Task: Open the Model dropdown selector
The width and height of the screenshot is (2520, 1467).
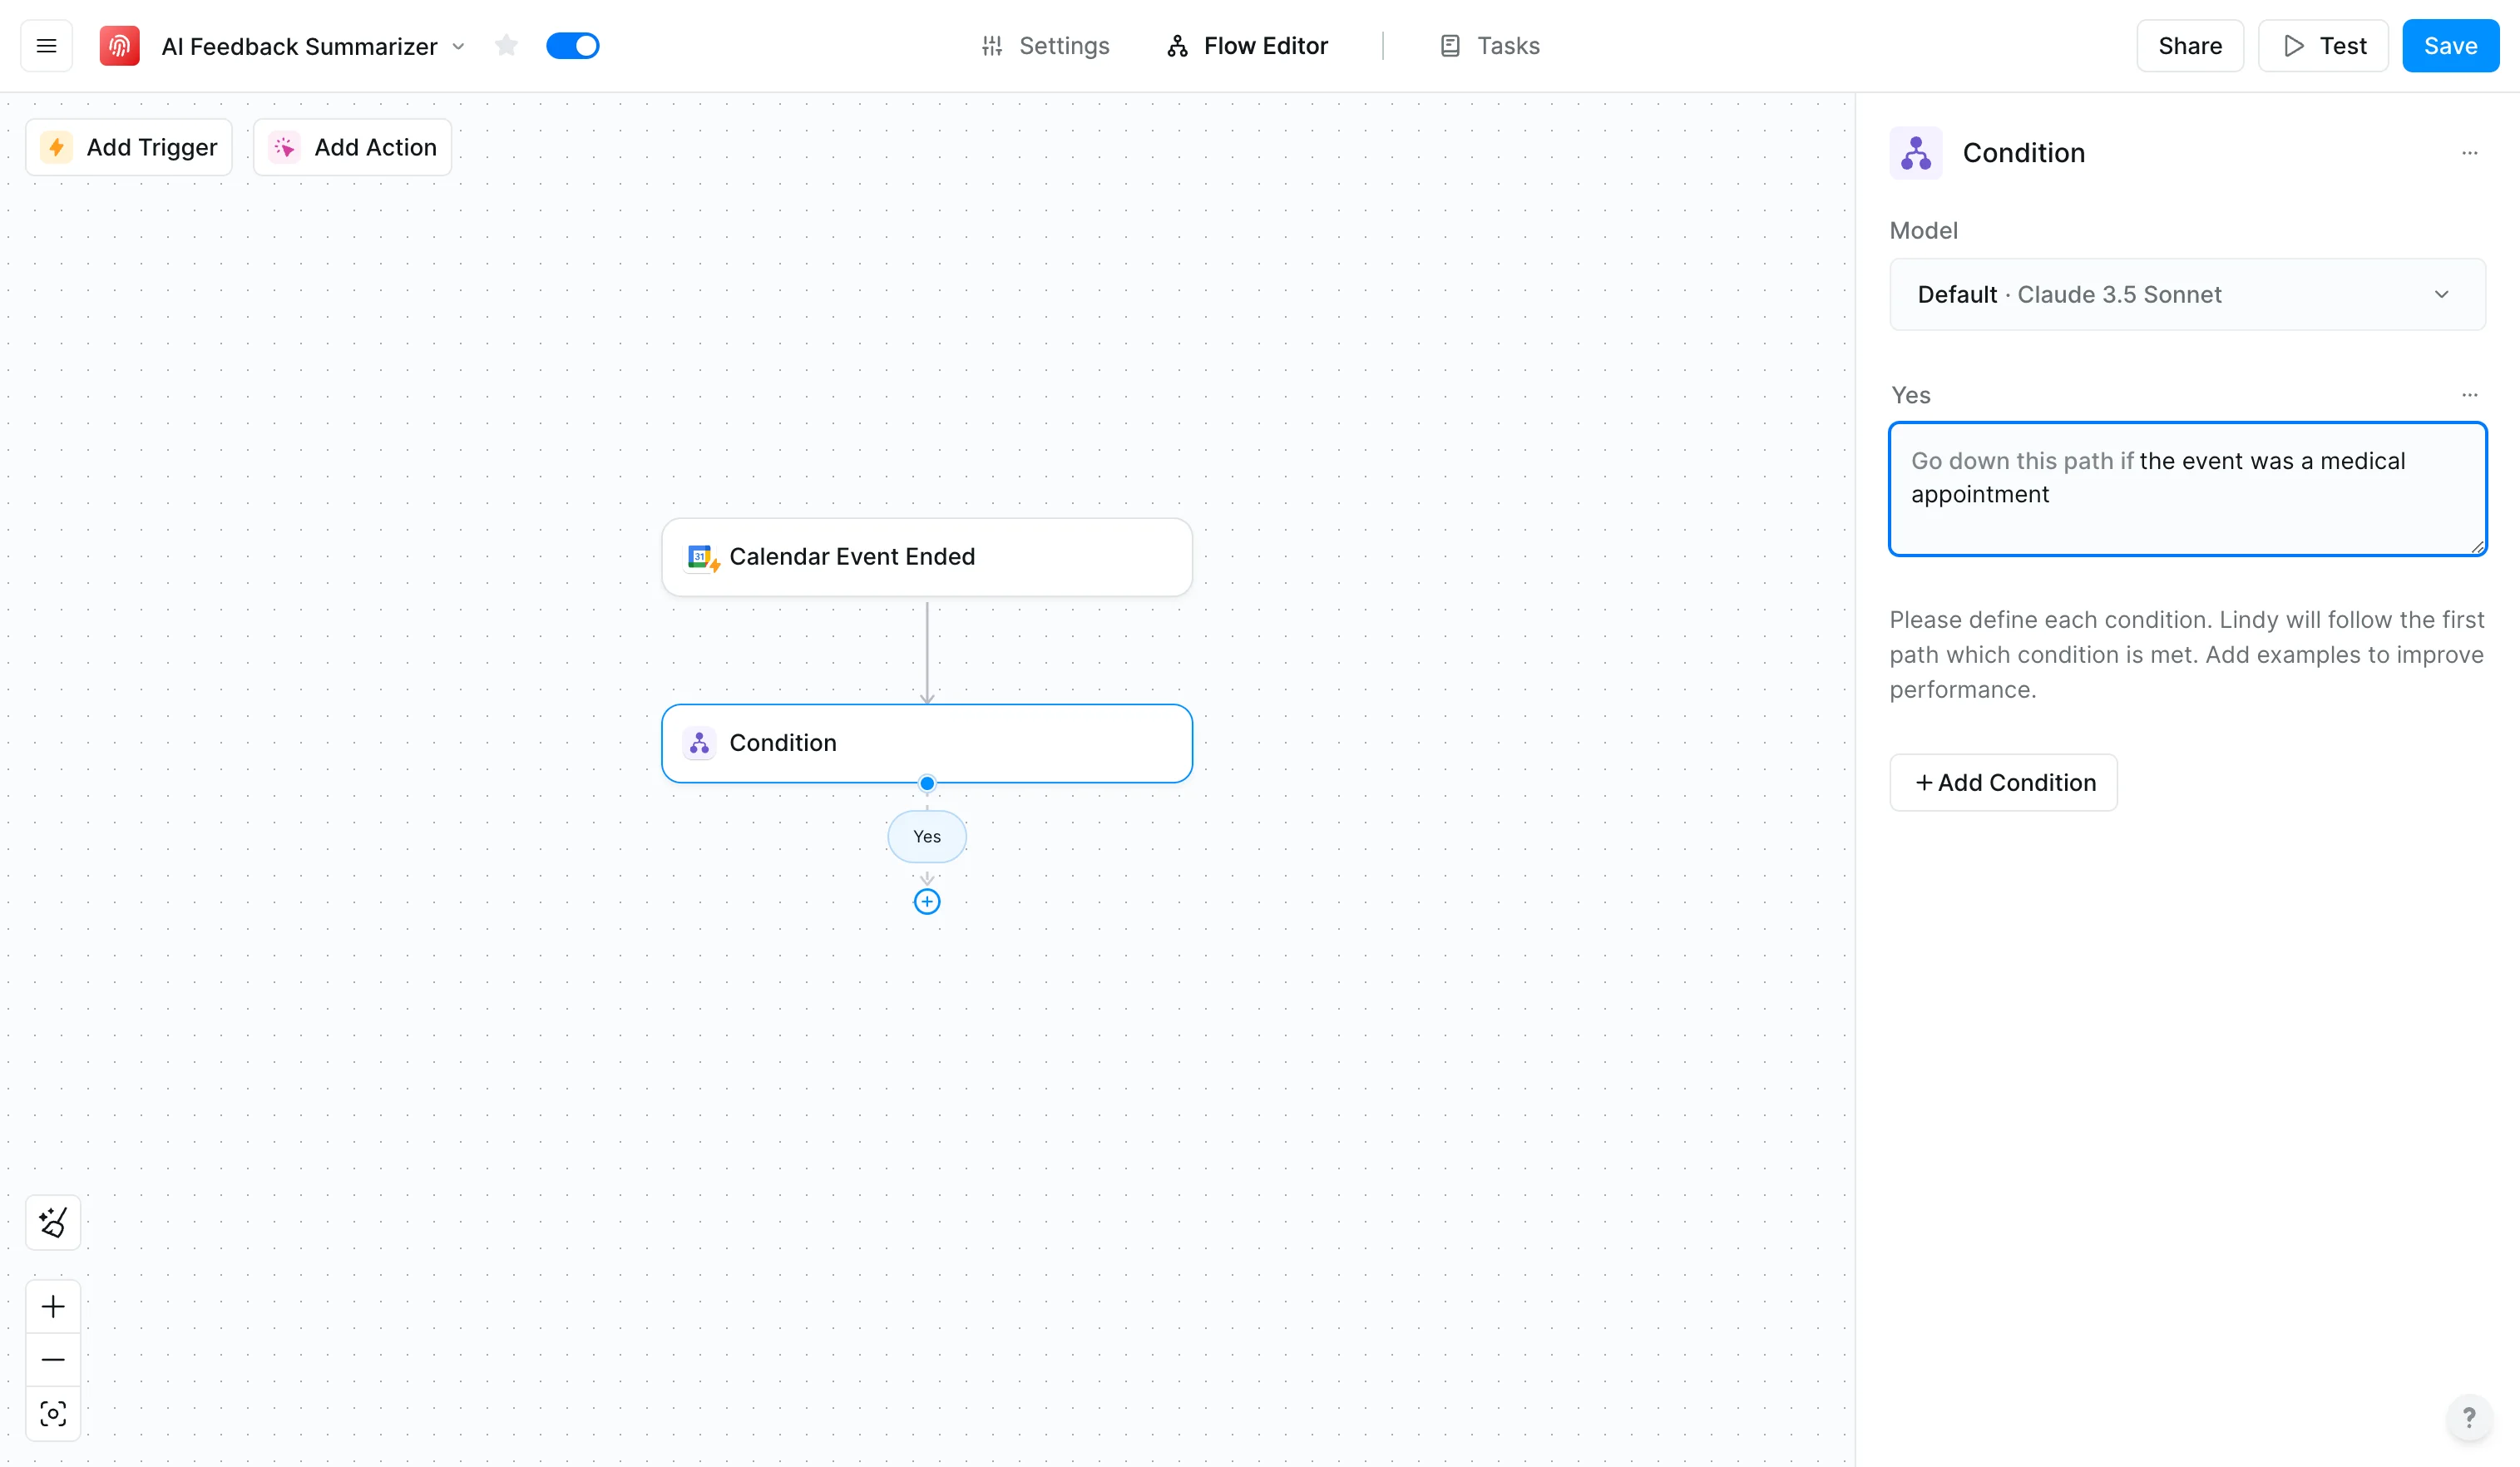Action: [x=2186, y=294]
